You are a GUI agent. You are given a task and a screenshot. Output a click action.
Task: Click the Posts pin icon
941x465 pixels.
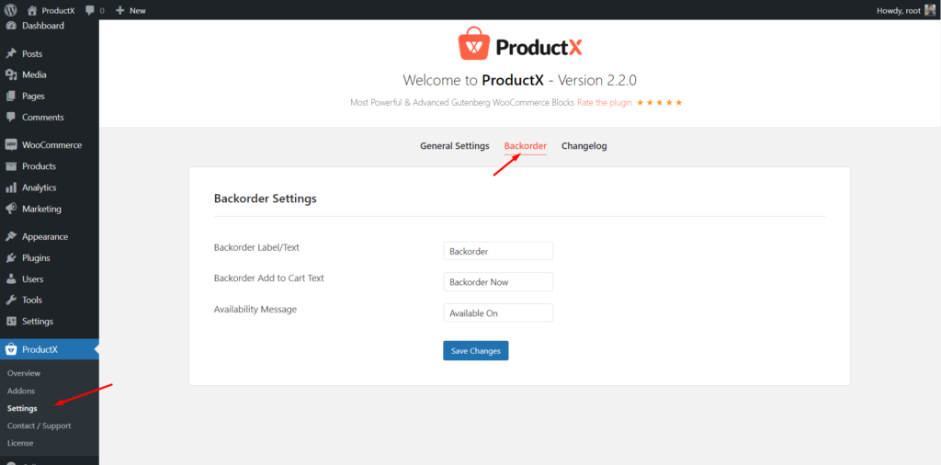point(11,54)
